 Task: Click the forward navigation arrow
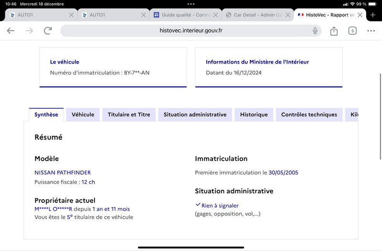(x=29, y=31)
